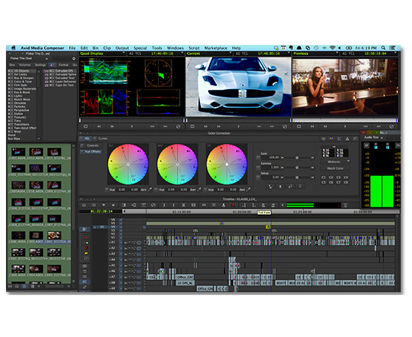Screen dimensions: 412x337
Task: Click the Mark Clip icon in timeline toolbar
Action: (184, 205)
